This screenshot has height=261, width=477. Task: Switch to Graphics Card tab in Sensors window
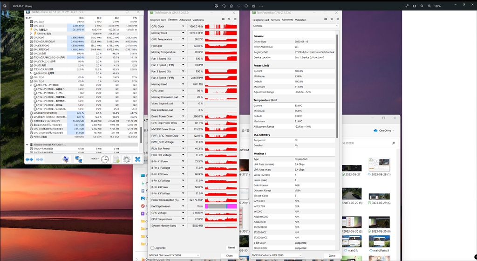pyautogui.click(x=158, y=20)
